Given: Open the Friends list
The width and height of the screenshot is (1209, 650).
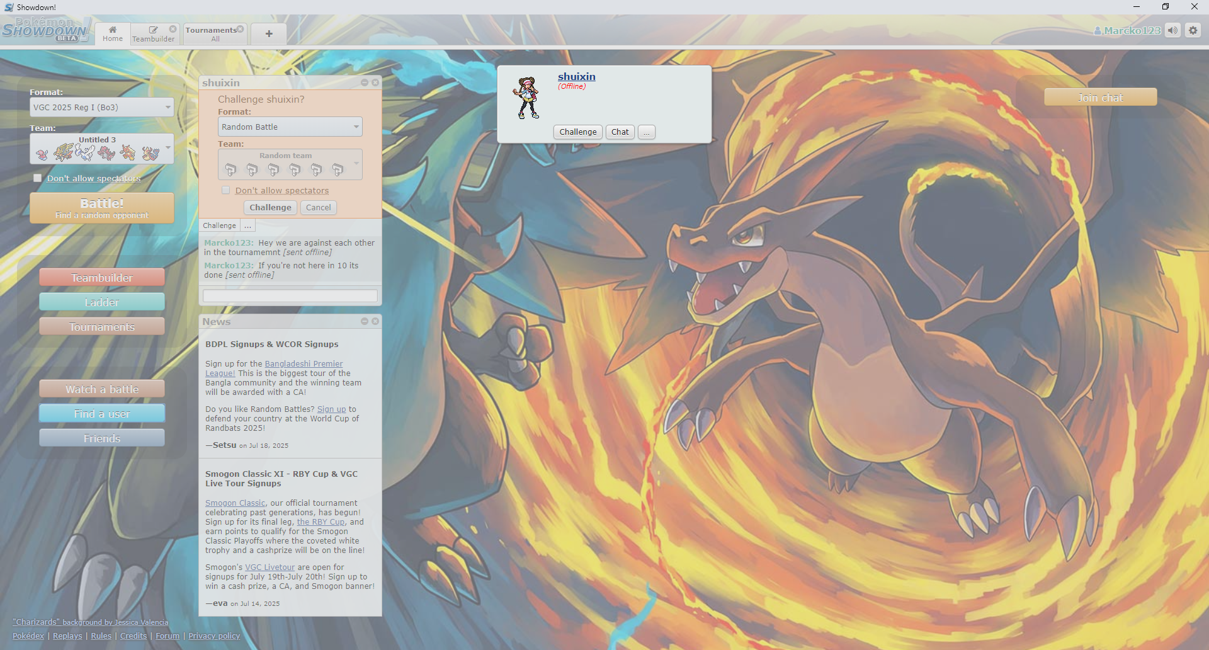Looking at the screenshot, I should 102,438.
